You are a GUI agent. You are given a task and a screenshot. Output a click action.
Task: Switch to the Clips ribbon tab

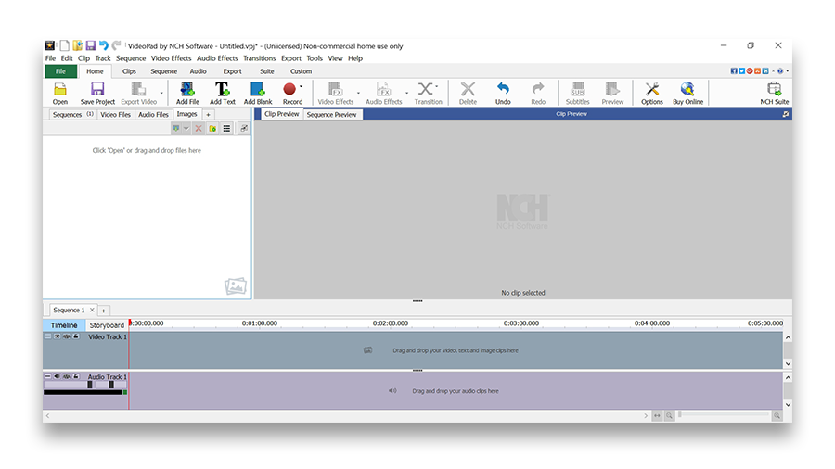(x=129, y=71)
